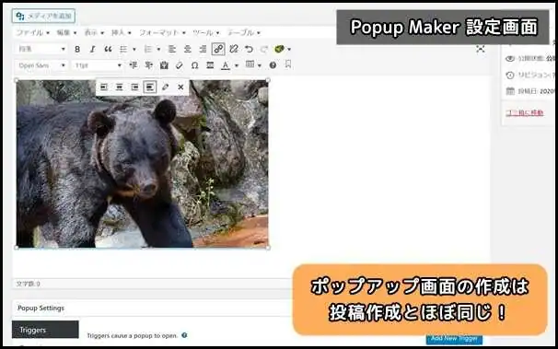Viewport: 558px width, 349px height.
Task: Click the anchor/bookmark icon in toolbar
Action: (x=288, y=64)
